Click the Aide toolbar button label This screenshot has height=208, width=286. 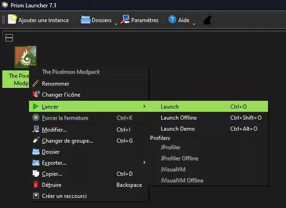coord(184,20)
